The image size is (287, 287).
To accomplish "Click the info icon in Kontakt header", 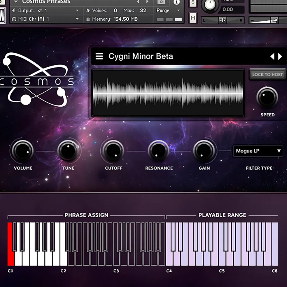I will click(176, 2).
